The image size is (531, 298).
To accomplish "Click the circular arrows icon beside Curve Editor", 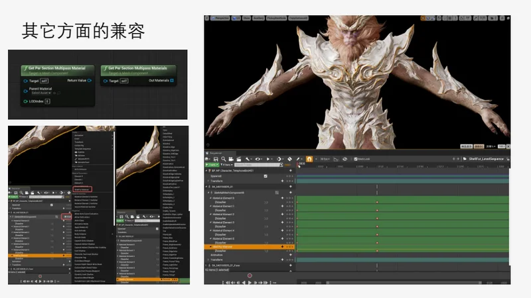I will [x=344, y=159].
